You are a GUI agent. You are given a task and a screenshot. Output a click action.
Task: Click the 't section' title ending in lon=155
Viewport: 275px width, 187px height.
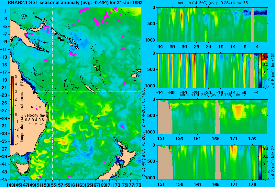(x=212, y=3)
